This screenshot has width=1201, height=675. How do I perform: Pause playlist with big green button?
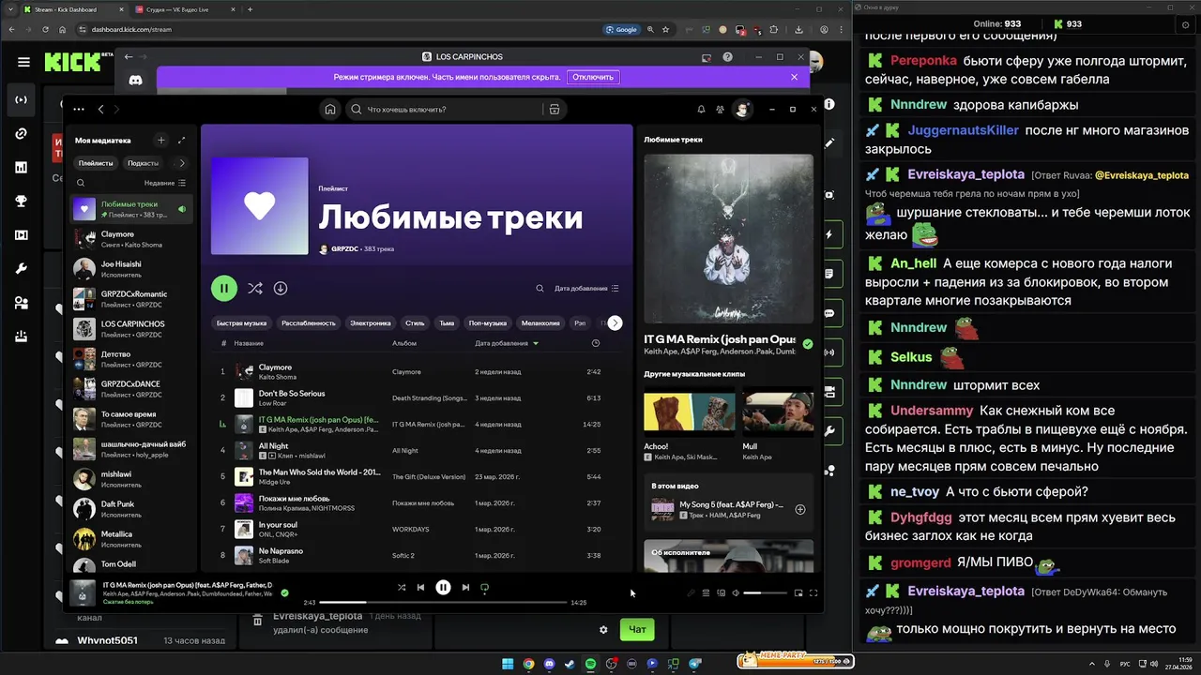224,289
